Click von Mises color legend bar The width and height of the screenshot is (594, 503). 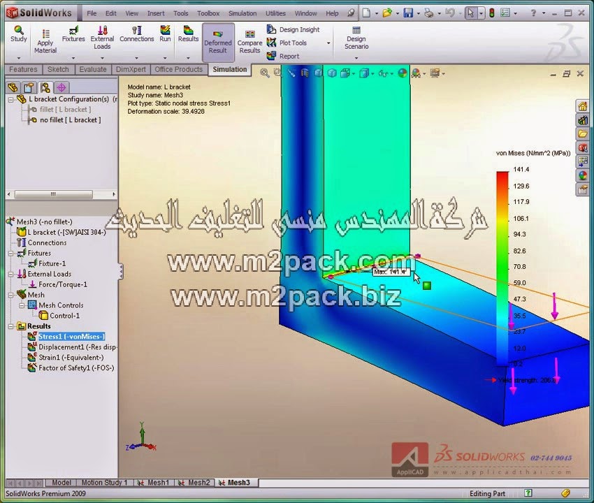502,268
